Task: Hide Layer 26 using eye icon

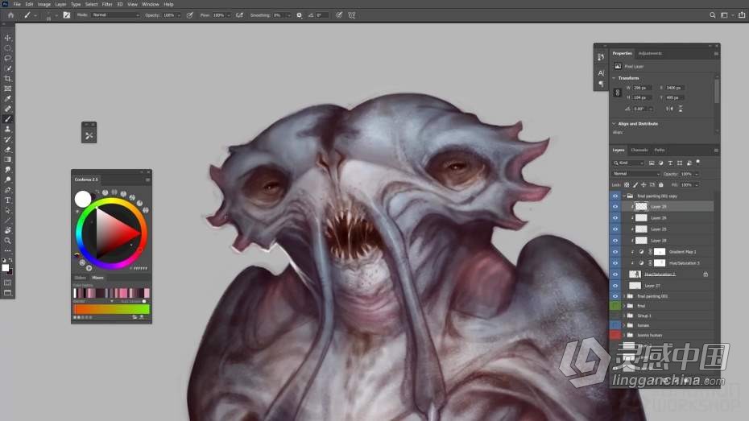Action: [615, 218]
